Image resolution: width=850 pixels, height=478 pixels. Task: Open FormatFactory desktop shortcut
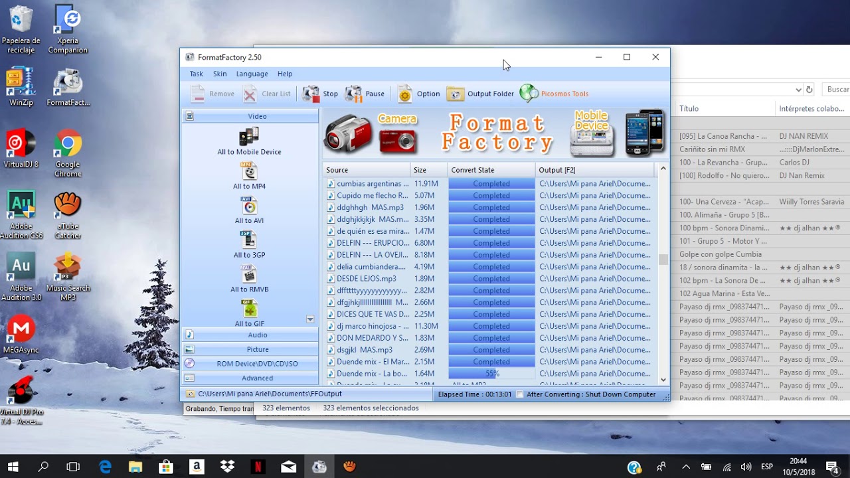(x=68, y=87)
